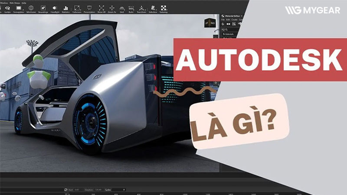
Task: Open File menu in Material Editor
Action: [x=223, y=19]
